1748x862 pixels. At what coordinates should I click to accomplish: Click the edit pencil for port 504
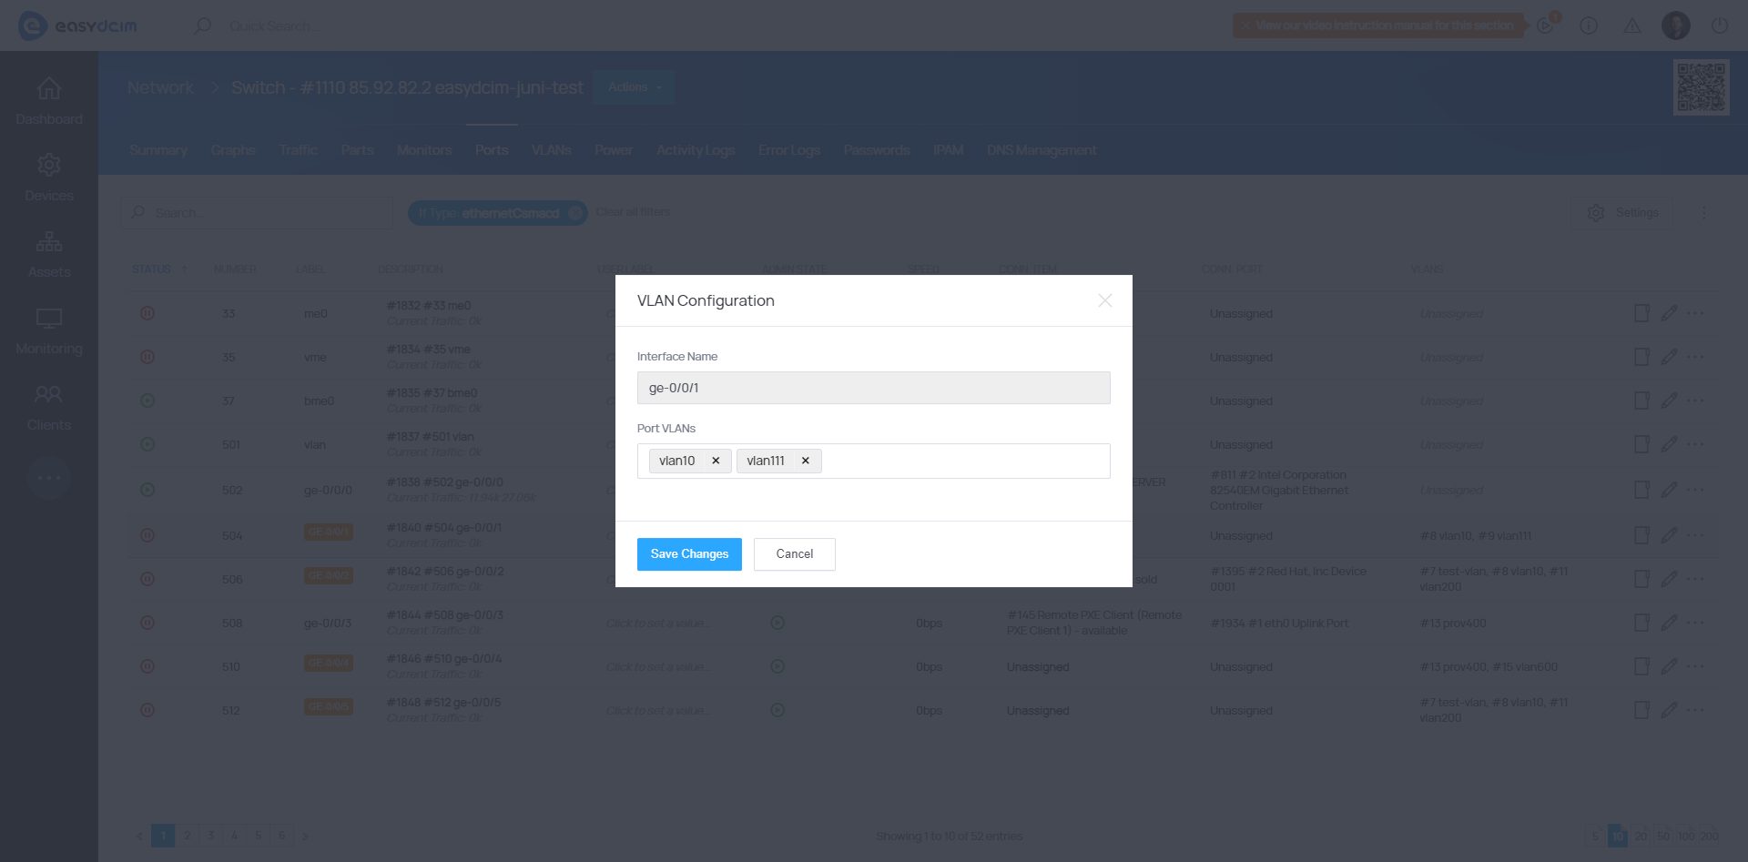1669,535
